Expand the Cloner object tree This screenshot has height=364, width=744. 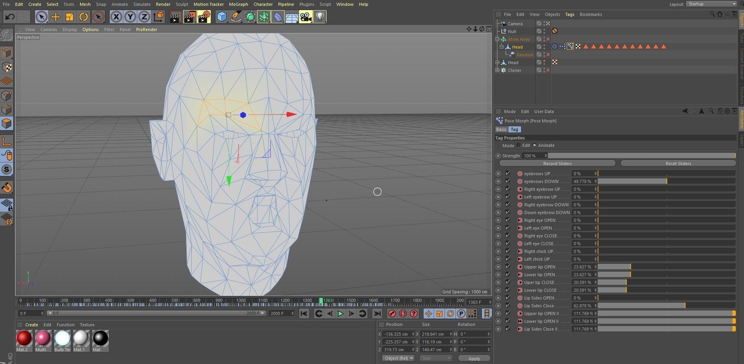click(497, 70)
